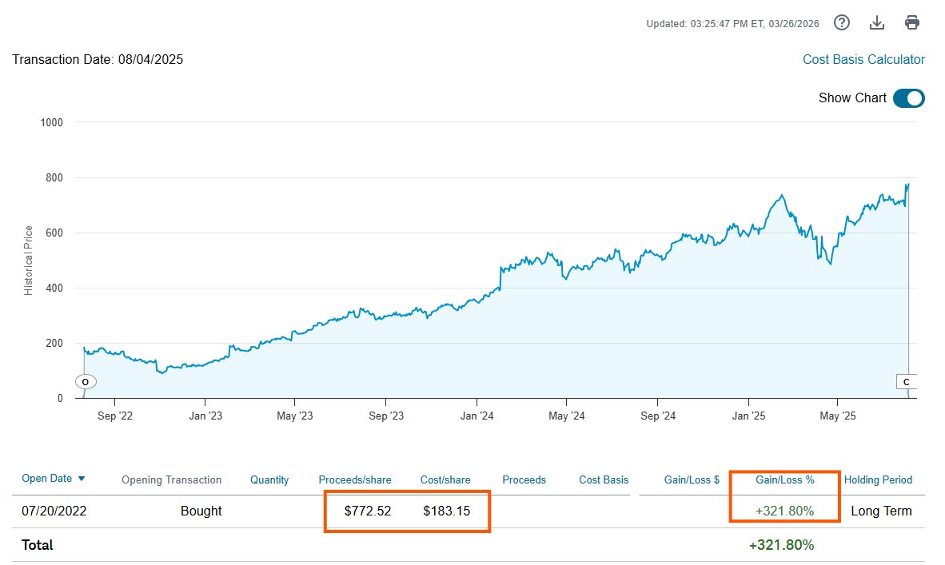
Task: Click the 1000 y-axis label
Action: tap(51, 122)
